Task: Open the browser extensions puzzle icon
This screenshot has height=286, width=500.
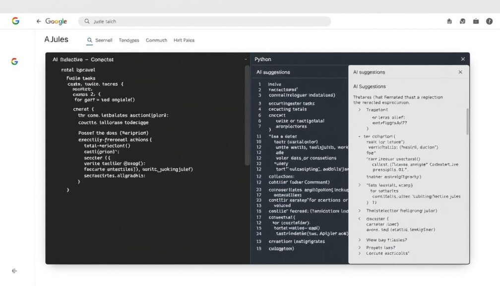Action: point(449,21)
